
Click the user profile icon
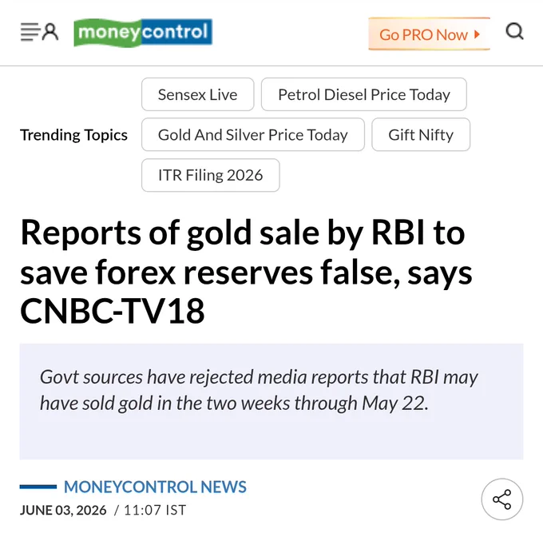pyautogui.click(x=50, y=32)
